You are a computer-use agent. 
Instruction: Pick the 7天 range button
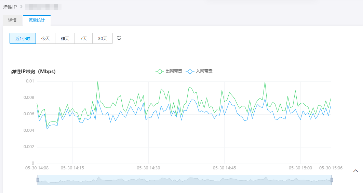[83, 38]
